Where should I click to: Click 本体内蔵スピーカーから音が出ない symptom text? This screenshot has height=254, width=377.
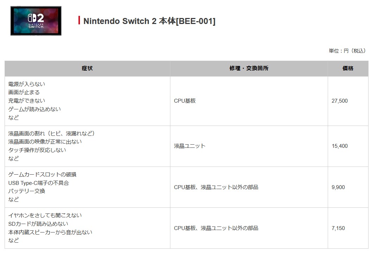(x=50, y=232)
